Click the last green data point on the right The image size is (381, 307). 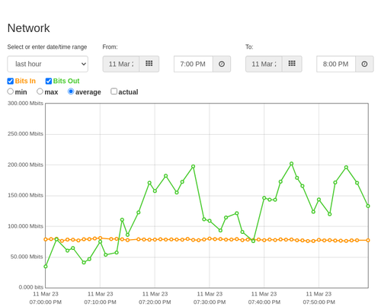368,206
